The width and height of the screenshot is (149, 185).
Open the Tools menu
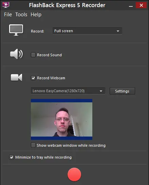coord(21,15)
